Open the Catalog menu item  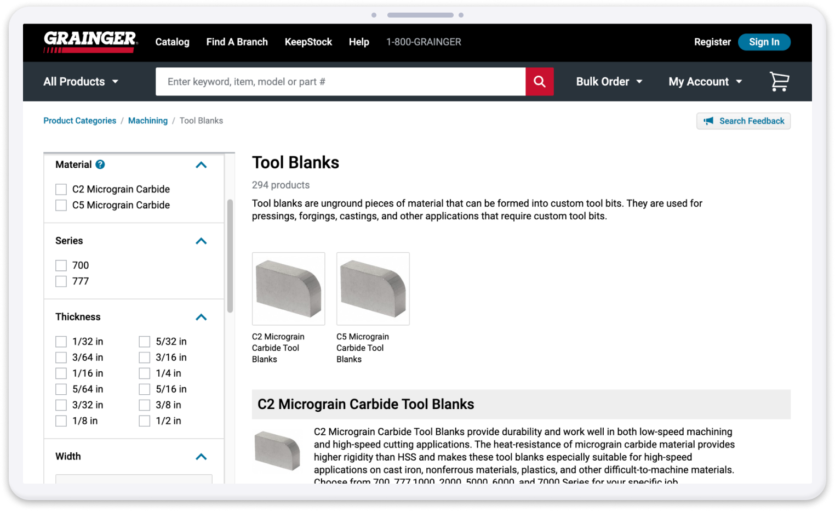point(172,42)
